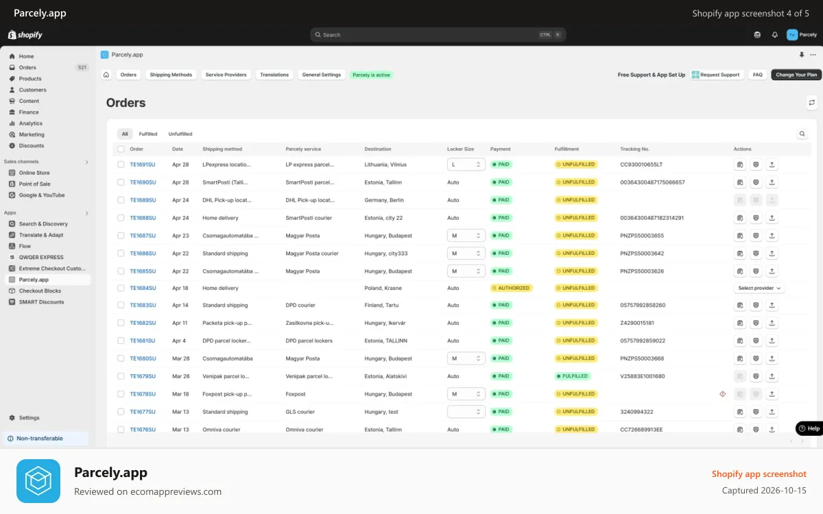823x514 pixels.
Task: Switch to the Fulfilled tab
Action: click(x=148, y=134)
